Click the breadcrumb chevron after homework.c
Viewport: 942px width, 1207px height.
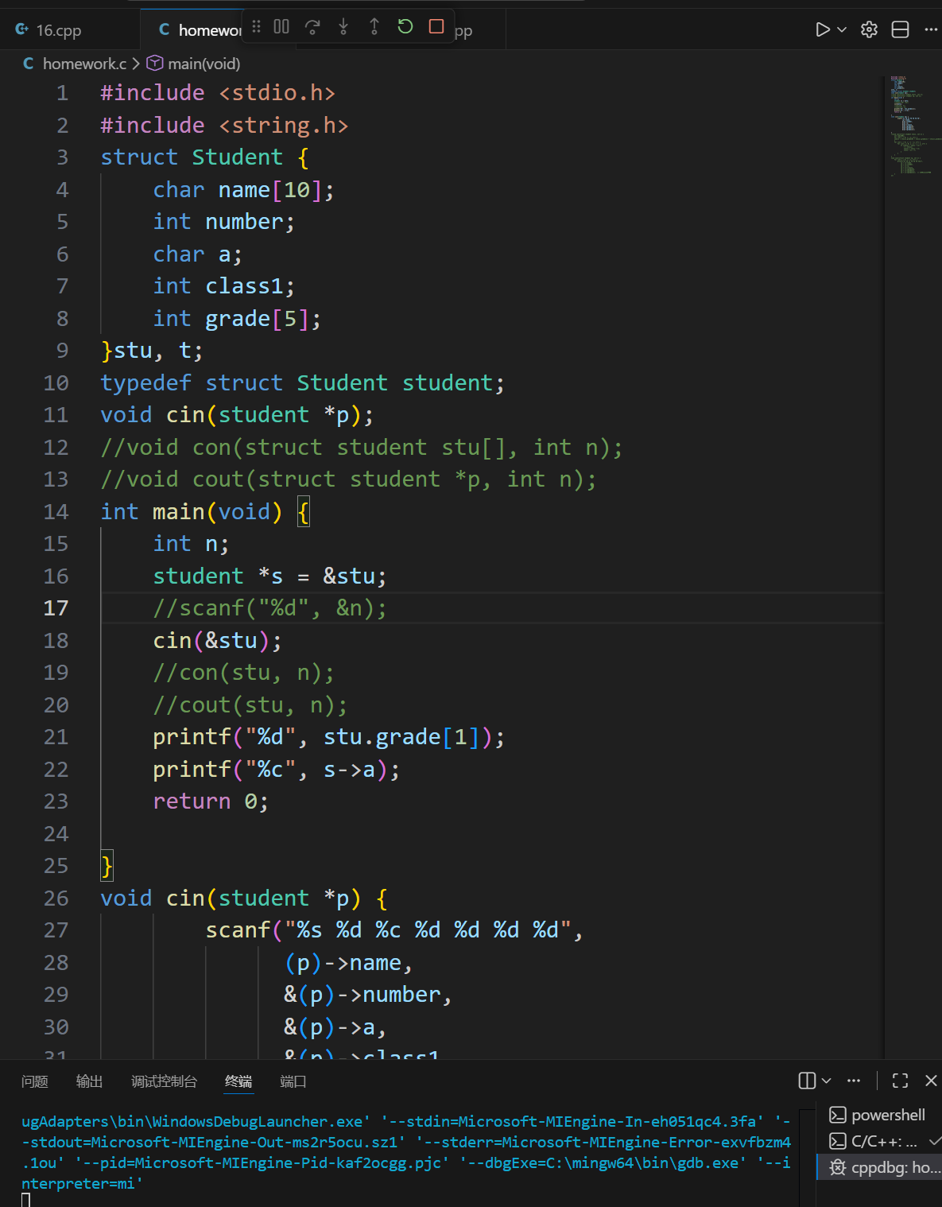(x=136, y=64)
